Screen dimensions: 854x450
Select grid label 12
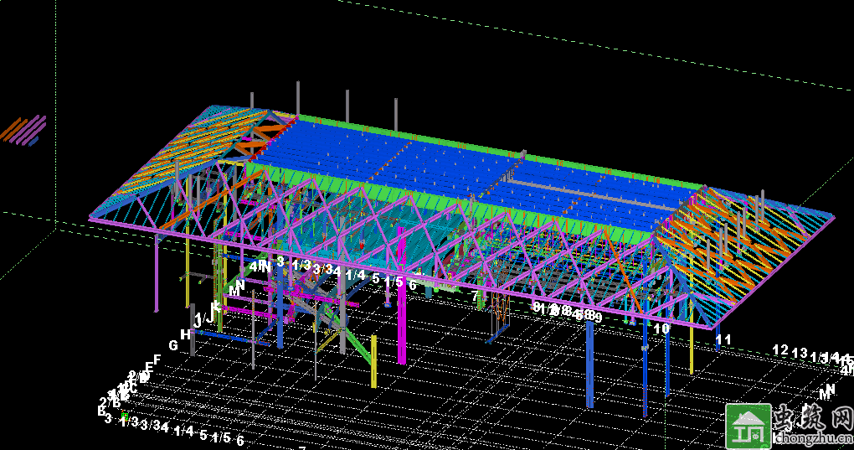(780, 350)
